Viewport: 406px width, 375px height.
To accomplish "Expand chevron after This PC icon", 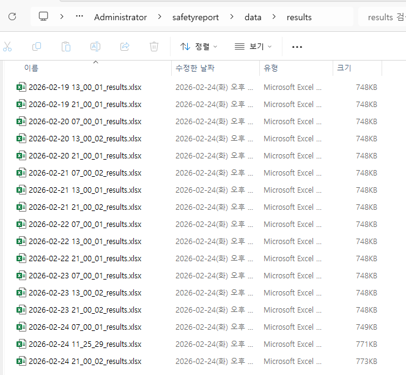I will pos(62,17).
